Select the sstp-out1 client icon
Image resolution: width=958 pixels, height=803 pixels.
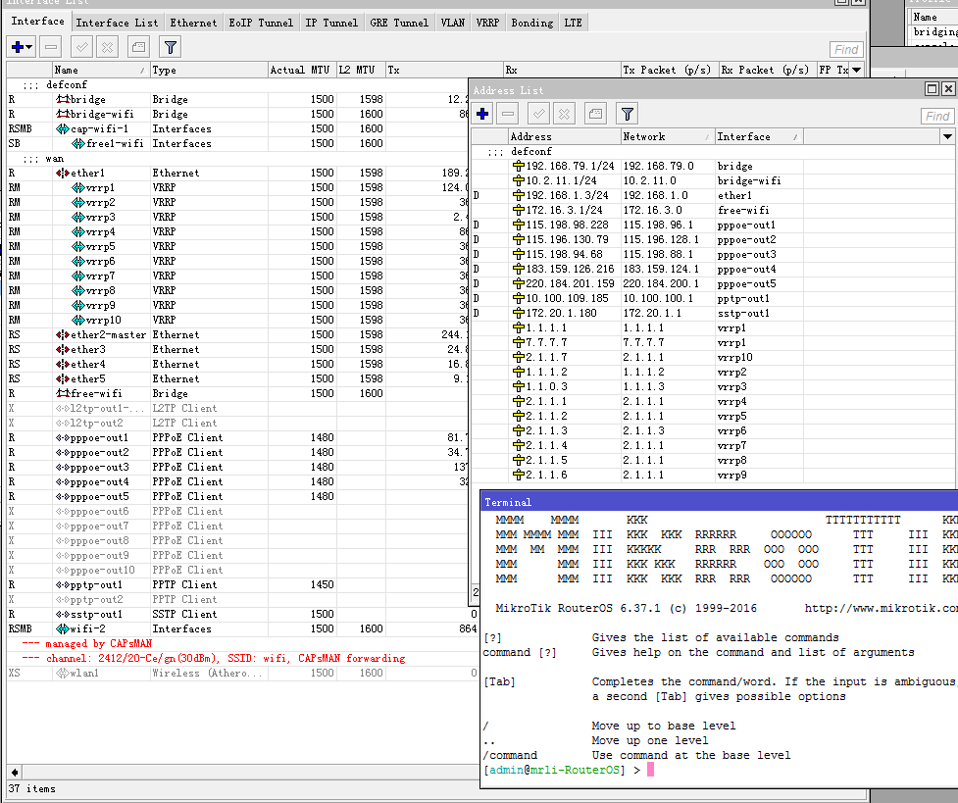pyautogui.click(x=63, y=614)
